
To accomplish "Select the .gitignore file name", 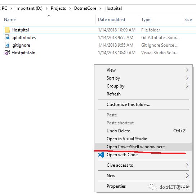I will coord(21,45).
